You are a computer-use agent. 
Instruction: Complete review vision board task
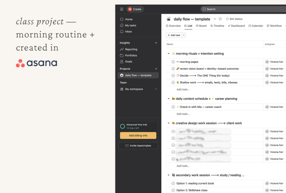pos(173,69)
